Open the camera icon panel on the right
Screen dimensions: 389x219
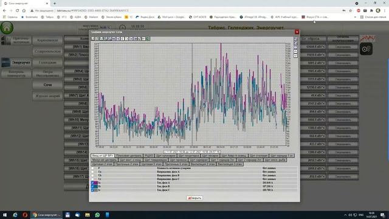point(366,49)
